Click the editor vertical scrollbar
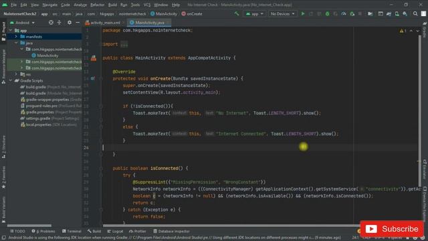The width and height of the screenshot is (428, 241). 420,110
